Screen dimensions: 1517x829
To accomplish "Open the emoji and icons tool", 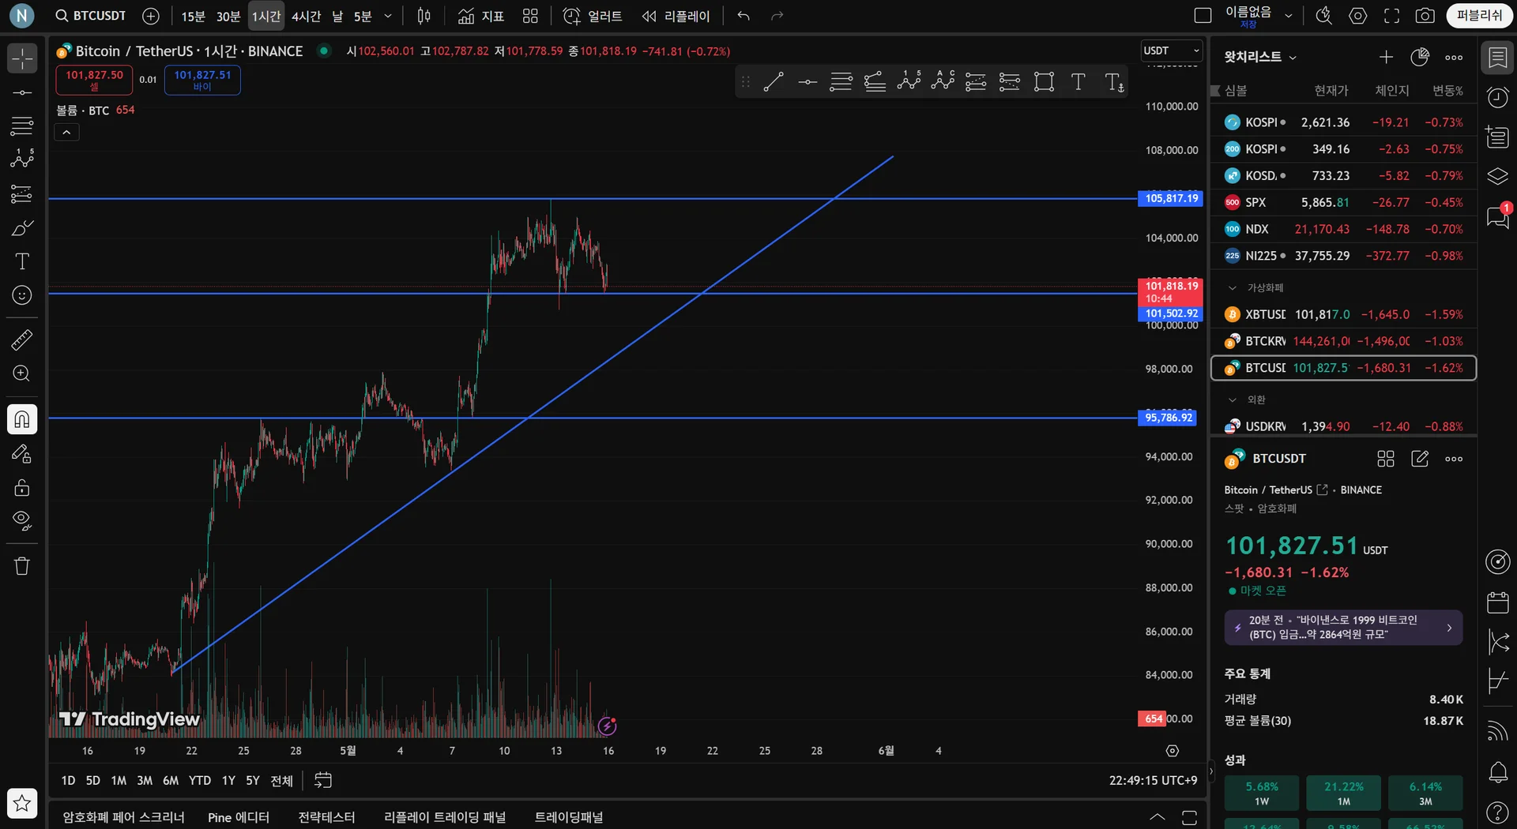I will 22,295.
